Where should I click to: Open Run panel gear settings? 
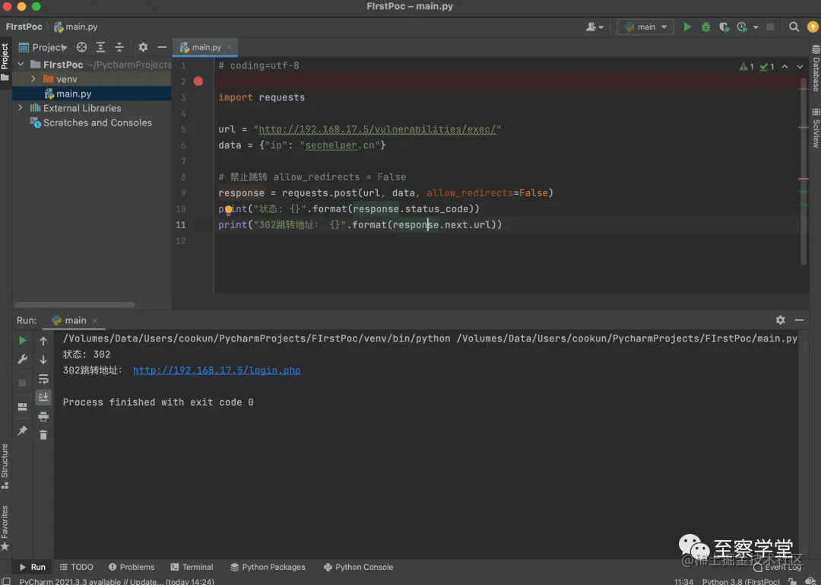pyautogui.click(x=780, y=320)
